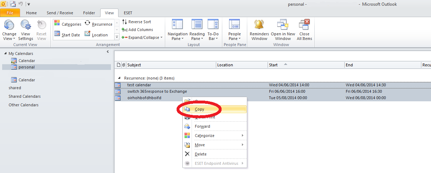Click the Shared Calendars group
Viewport: 431px width, 173px height.
[x=25, y=96]
